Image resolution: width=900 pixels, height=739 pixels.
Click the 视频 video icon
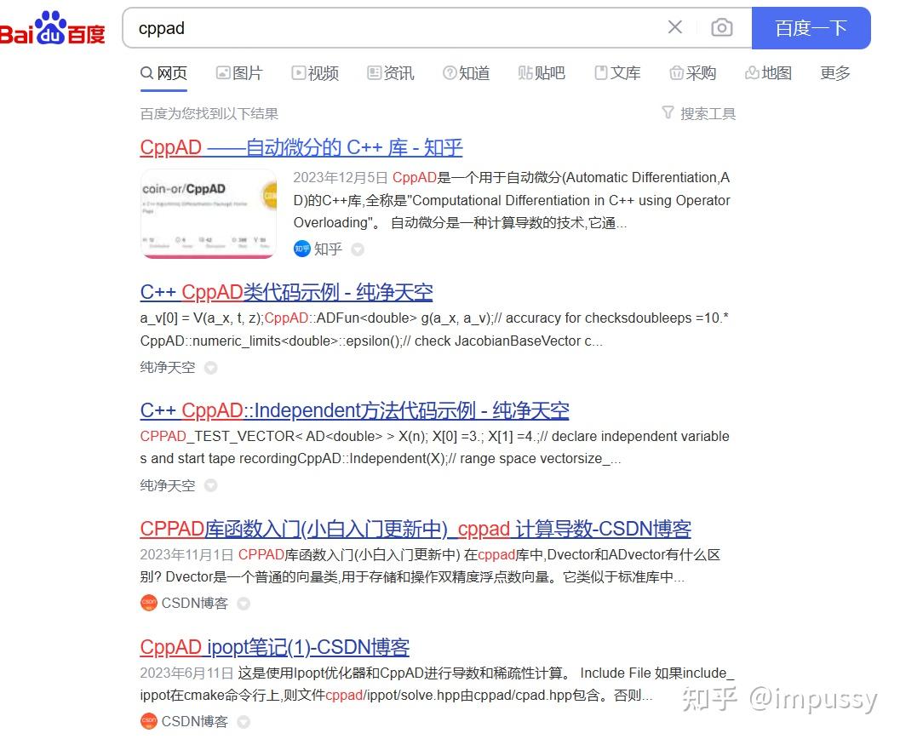pos(299,73)
